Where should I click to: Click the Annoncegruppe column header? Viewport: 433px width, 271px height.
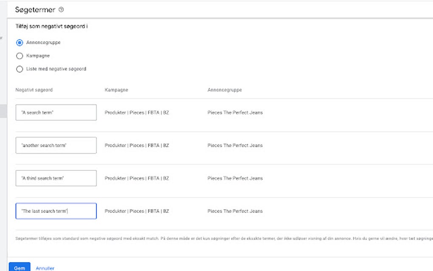(225, 90)
